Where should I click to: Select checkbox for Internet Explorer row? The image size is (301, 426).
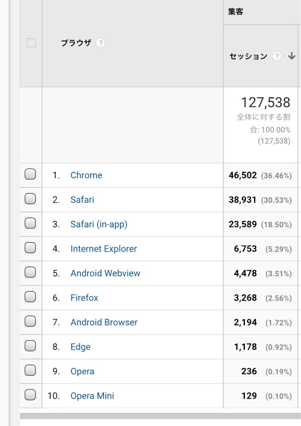tap(30, 248)
